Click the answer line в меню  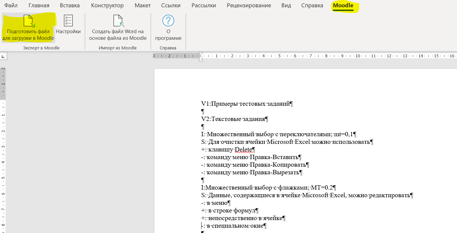(216, 203)
